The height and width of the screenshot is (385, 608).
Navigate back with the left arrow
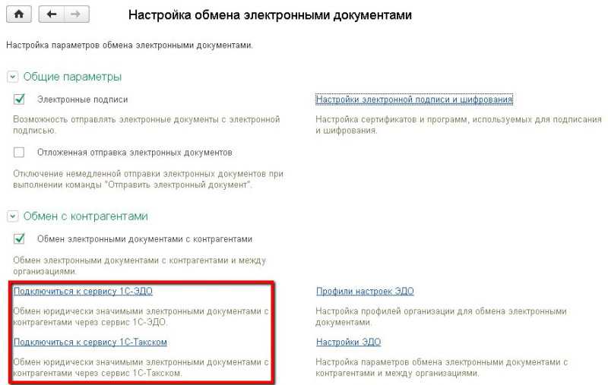51,14
